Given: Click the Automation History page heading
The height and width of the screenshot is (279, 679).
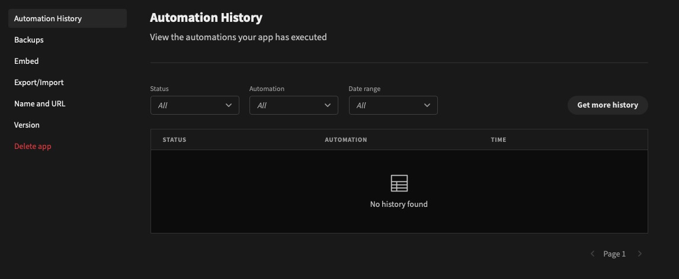Looking at the screenshot, I should (x=206, y=18).
